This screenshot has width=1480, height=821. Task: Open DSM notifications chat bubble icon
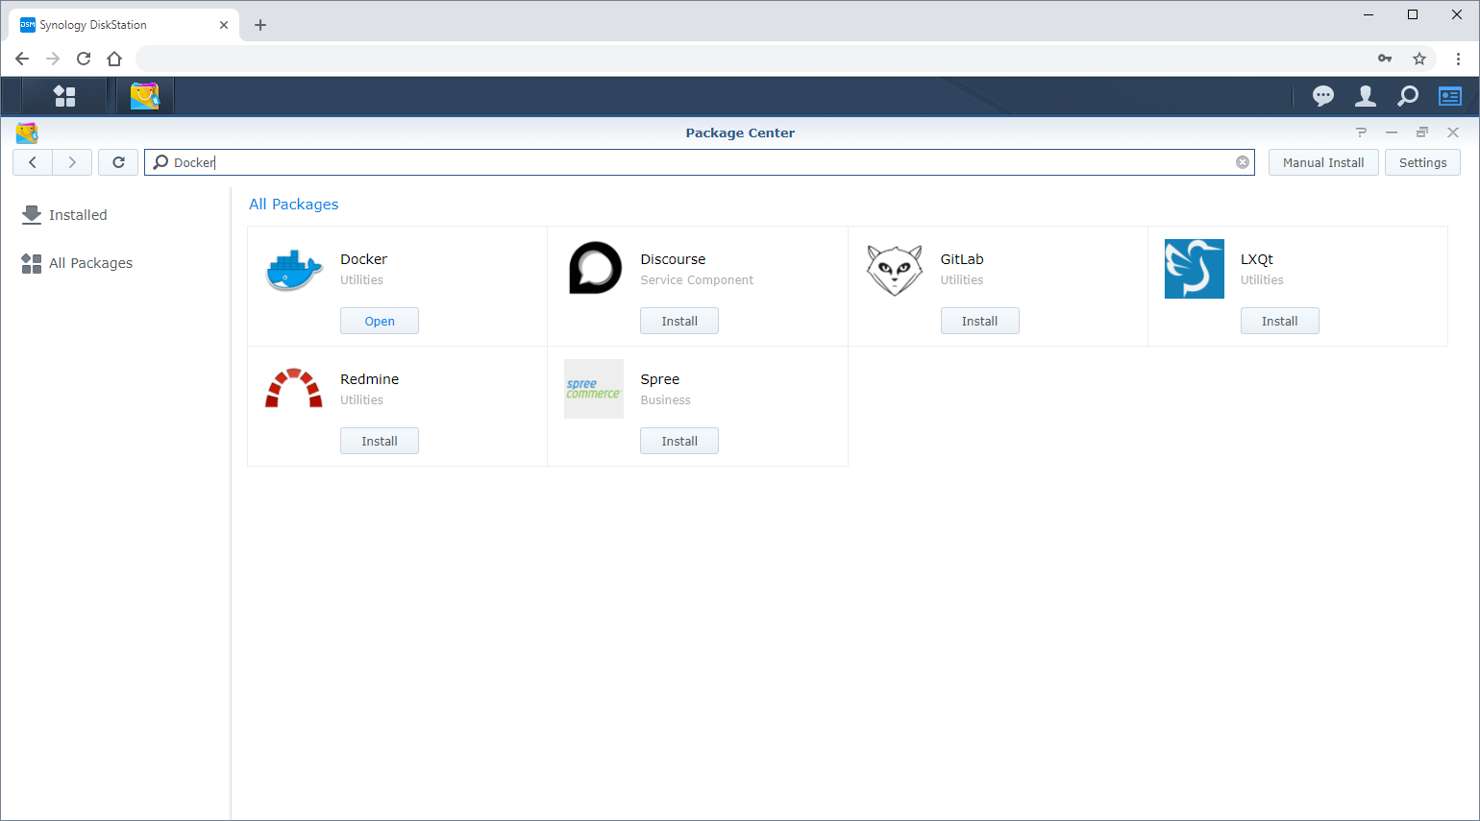1323,96
